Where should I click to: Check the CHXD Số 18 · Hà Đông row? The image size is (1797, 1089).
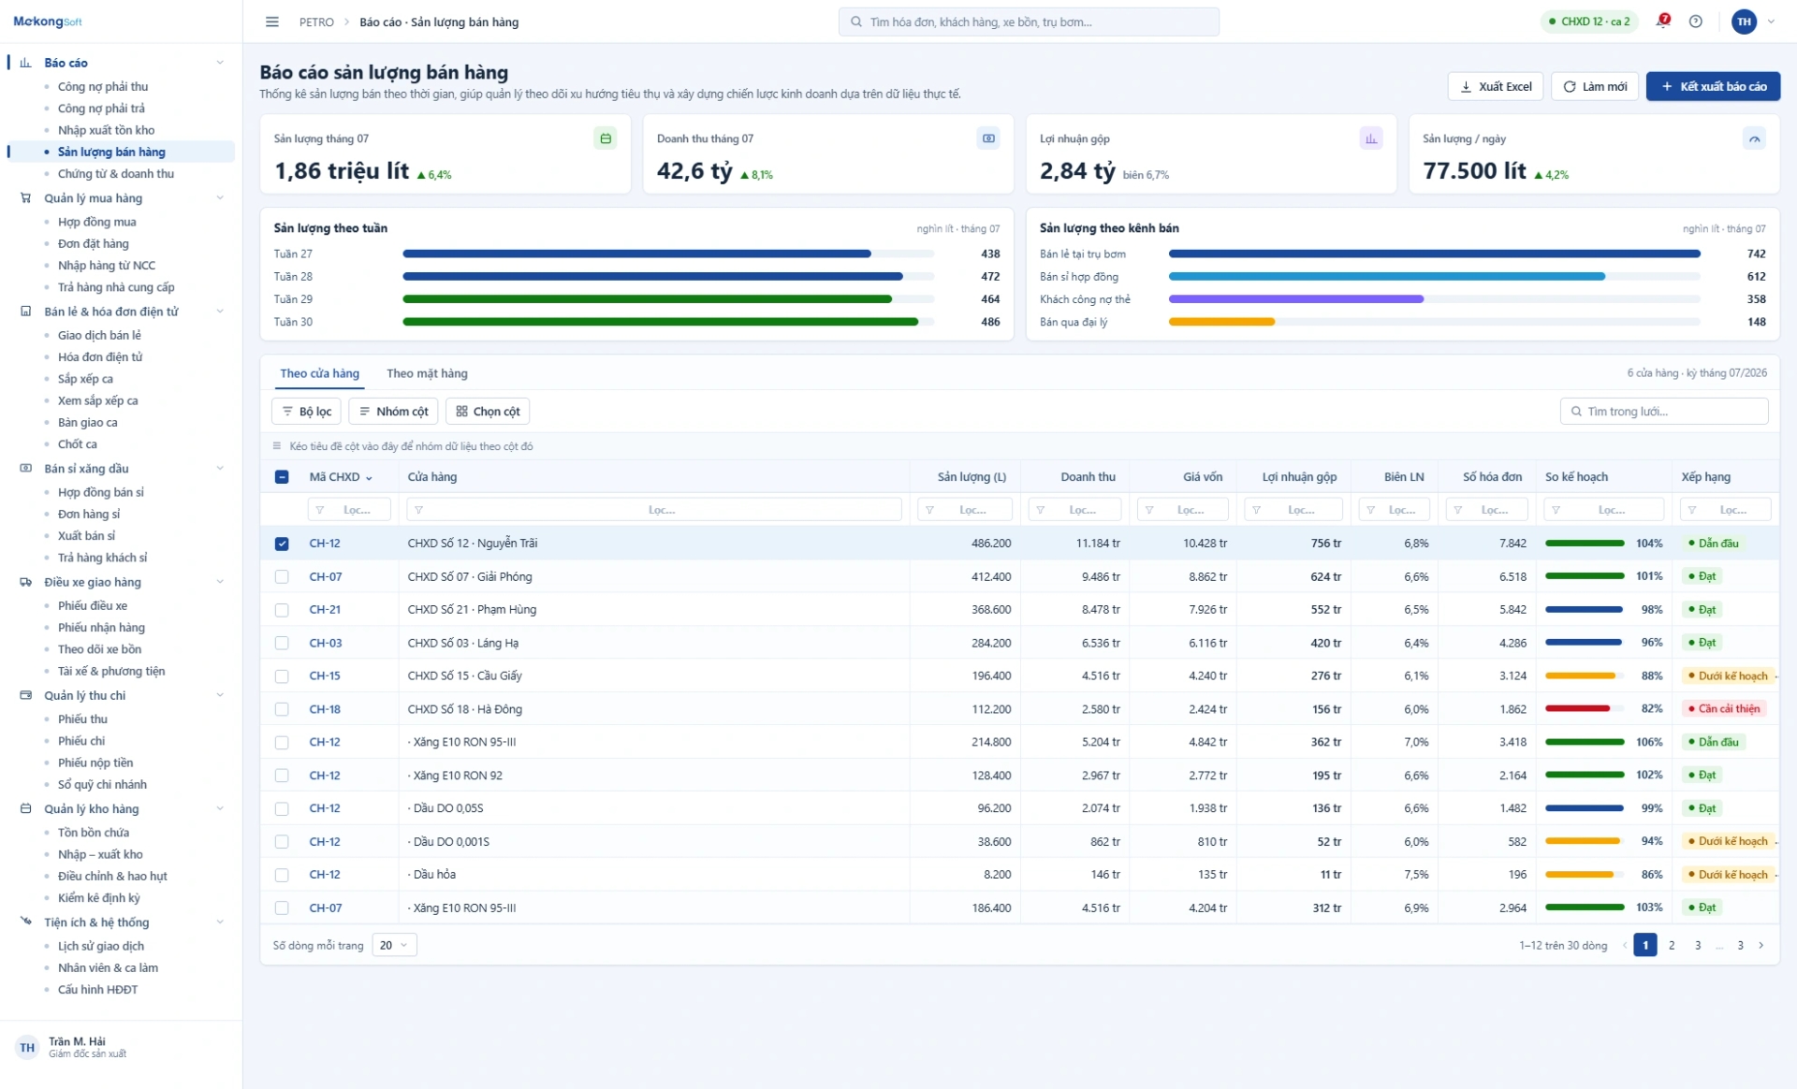(282, 709)
